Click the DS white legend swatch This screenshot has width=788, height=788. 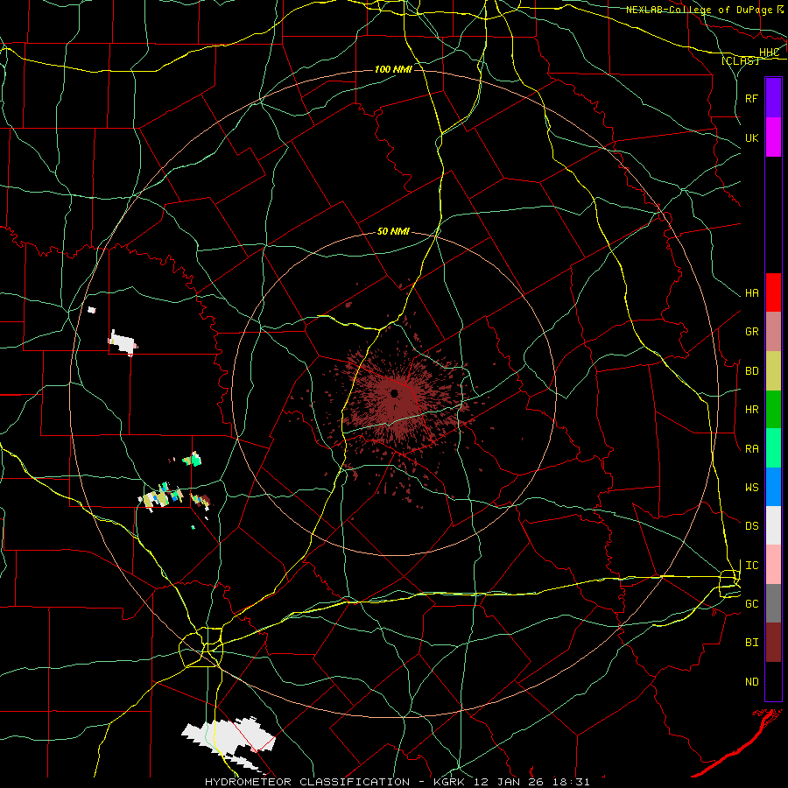coord(773,525)
